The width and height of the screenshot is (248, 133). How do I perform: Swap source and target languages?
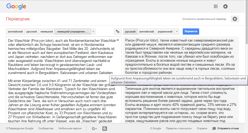tap(118, 31)
